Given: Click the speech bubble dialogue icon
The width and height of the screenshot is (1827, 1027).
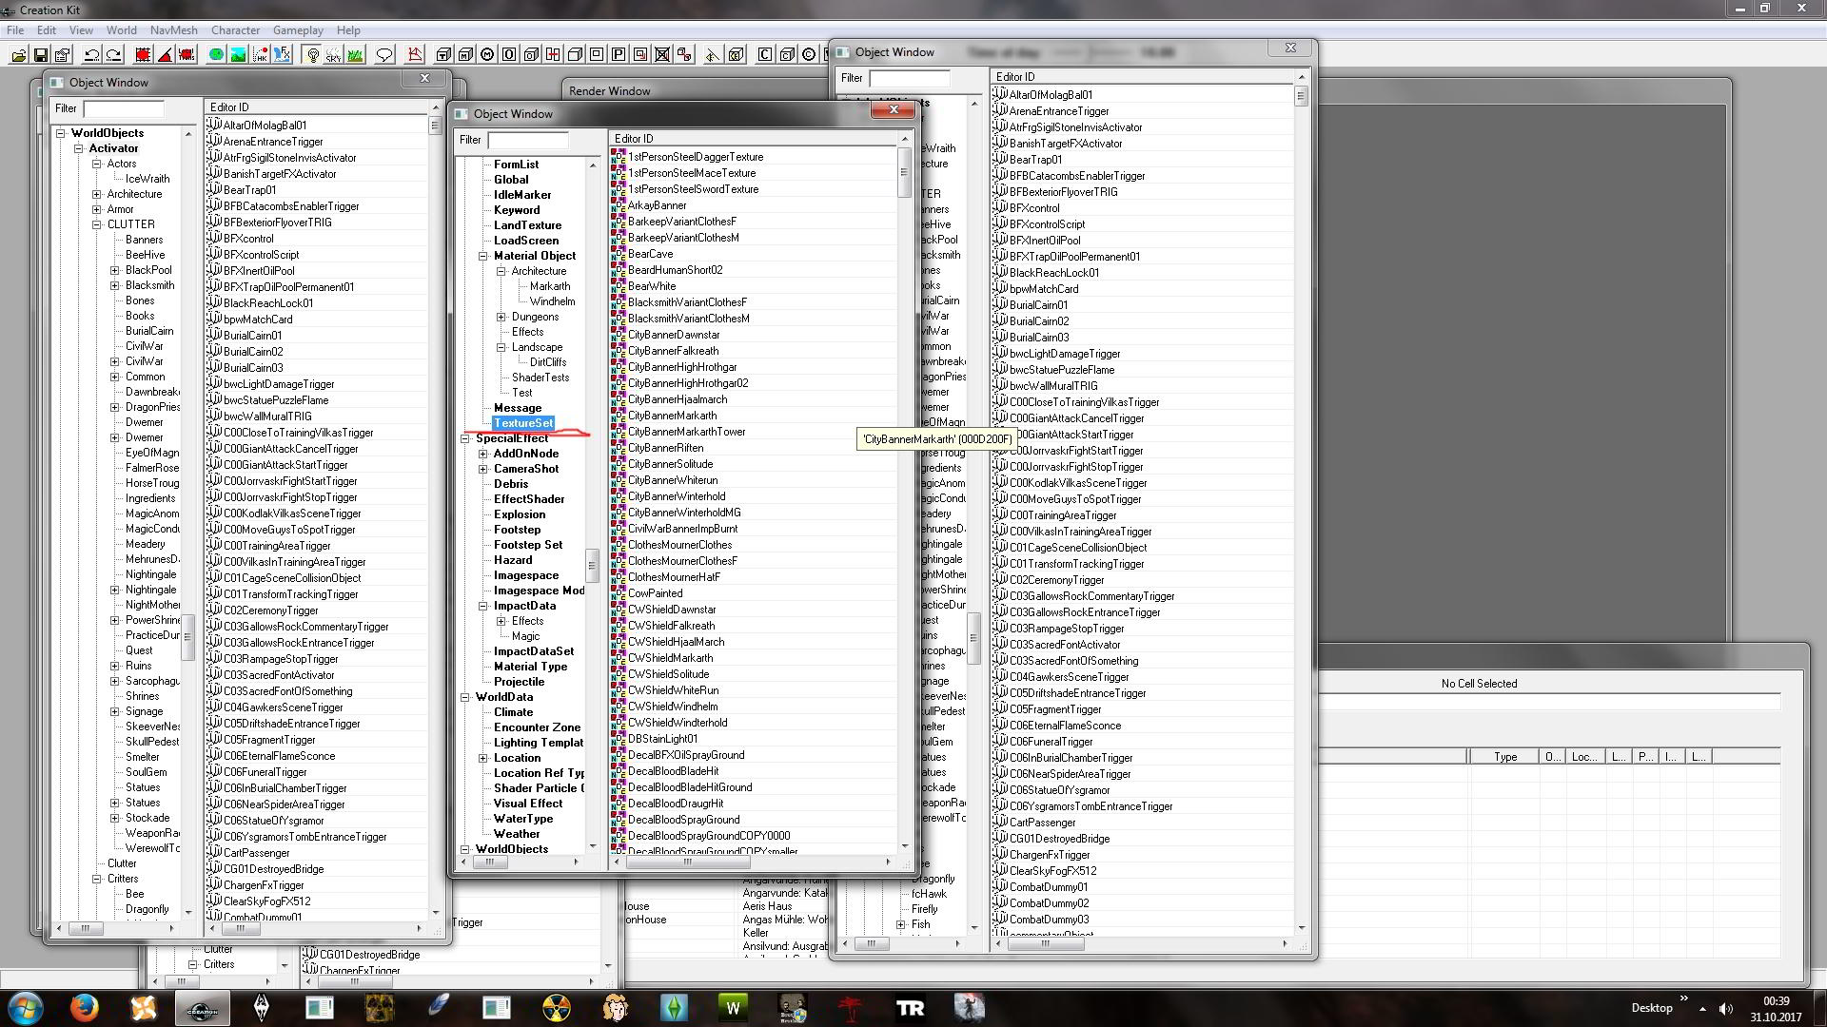Looking at the screenshot, I should click(x=384, y=55).
